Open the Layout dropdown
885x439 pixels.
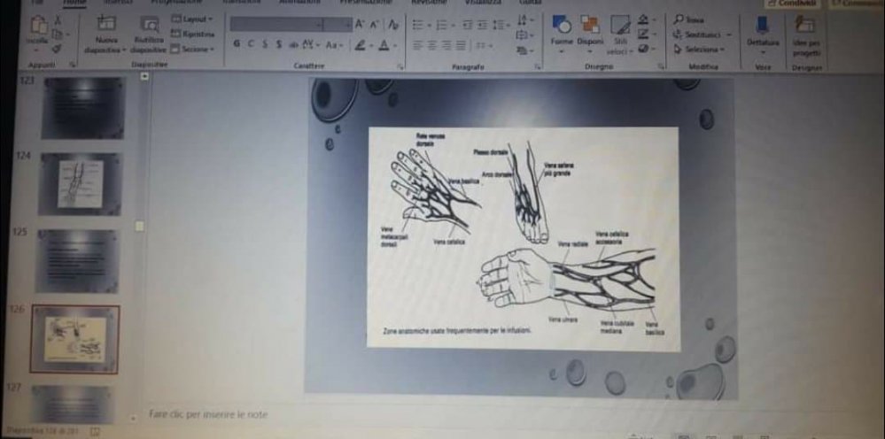[192, 19]
